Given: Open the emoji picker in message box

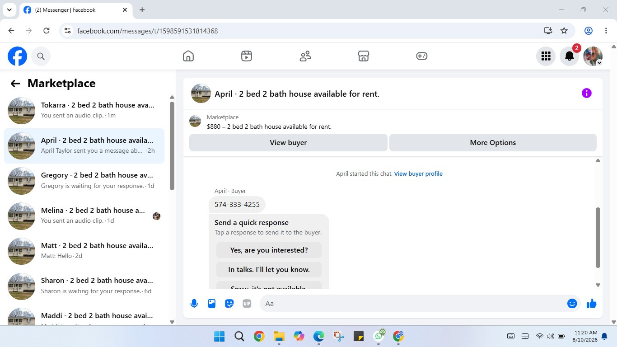Looking at the screenshot, I should (572, 304).
